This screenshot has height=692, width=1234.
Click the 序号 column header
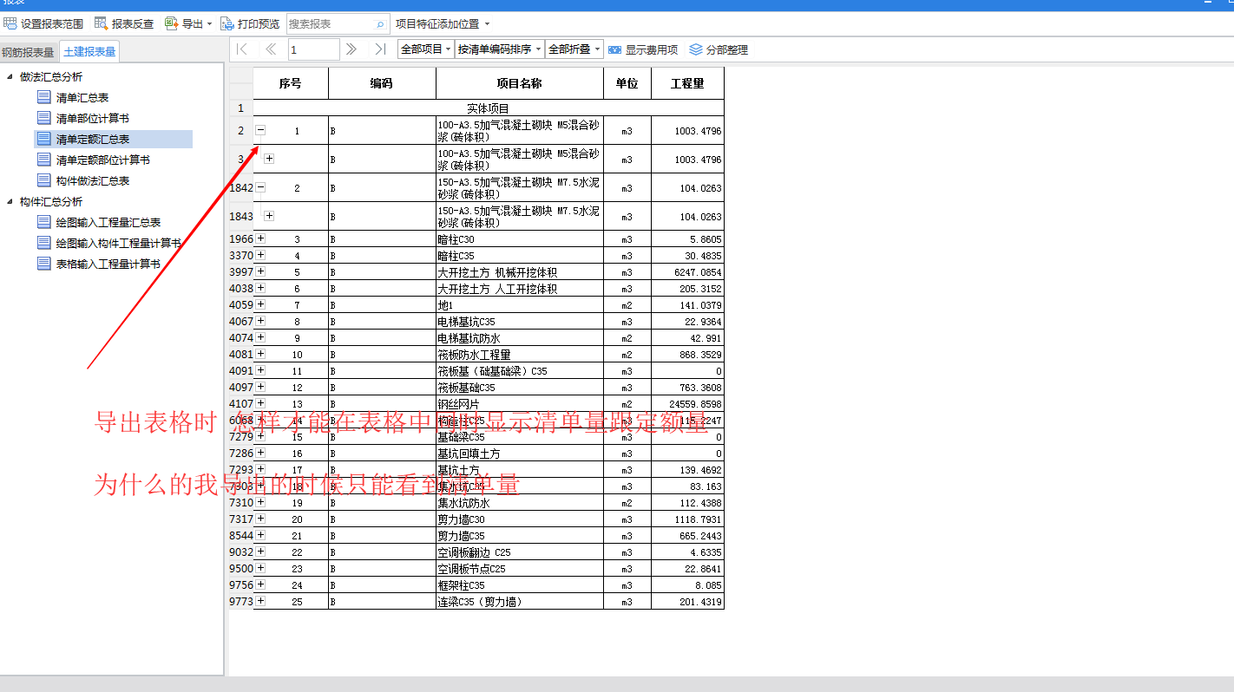coord(291,83)
